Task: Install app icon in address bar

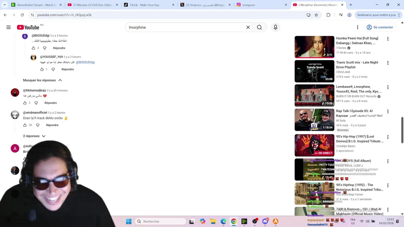Action: (309, 15)
